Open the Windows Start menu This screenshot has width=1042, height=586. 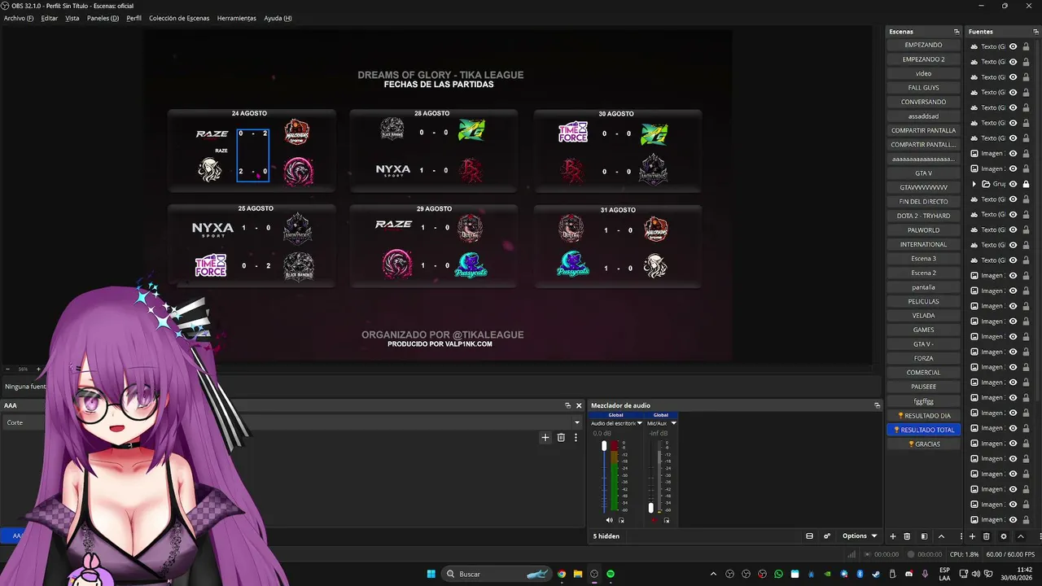[x=431, y=574]
